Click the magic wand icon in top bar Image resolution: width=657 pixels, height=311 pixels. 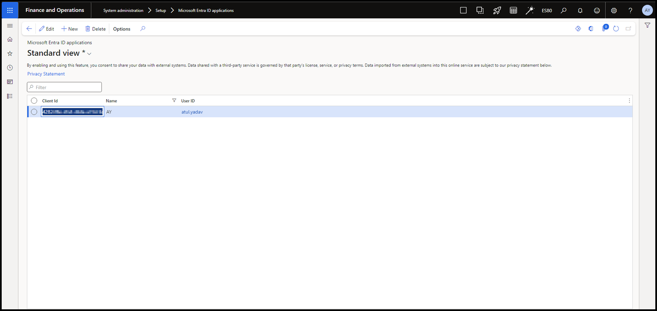tap(530, 10)
